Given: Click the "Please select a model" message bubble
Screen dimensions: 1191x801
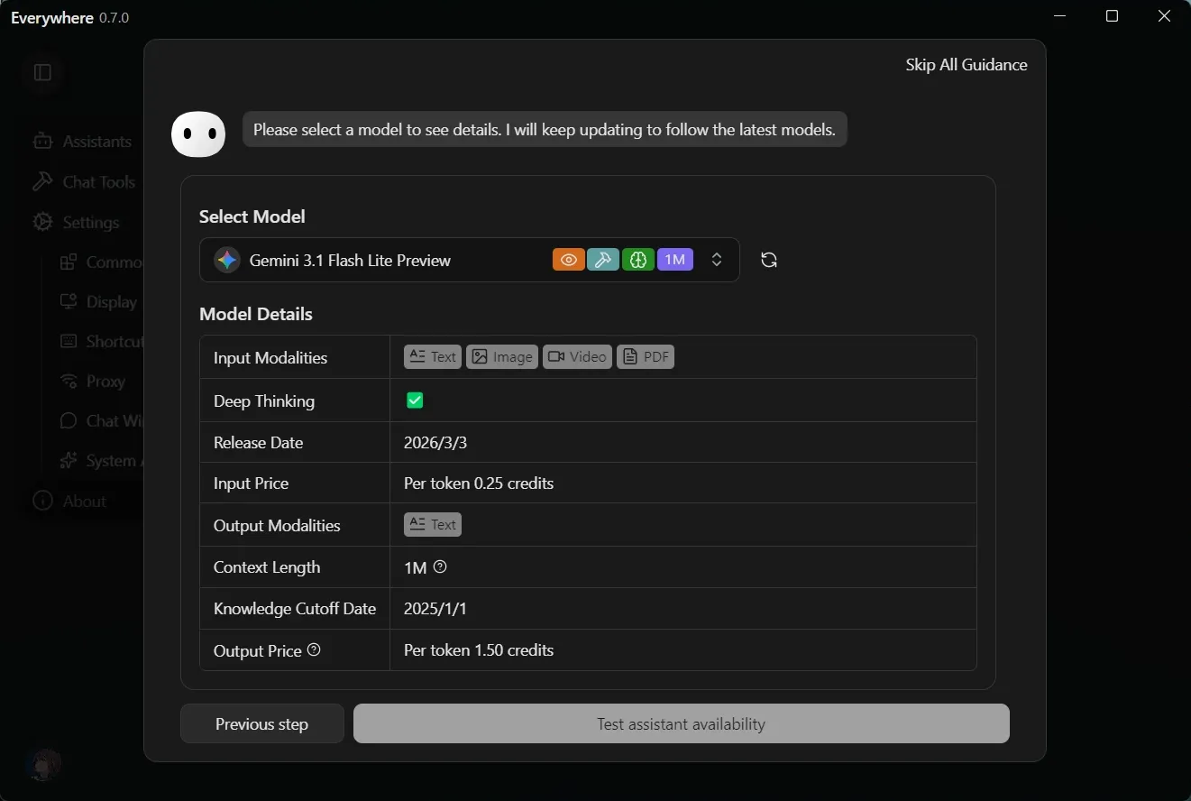Looking at the screenshot, I should [545, 129].
